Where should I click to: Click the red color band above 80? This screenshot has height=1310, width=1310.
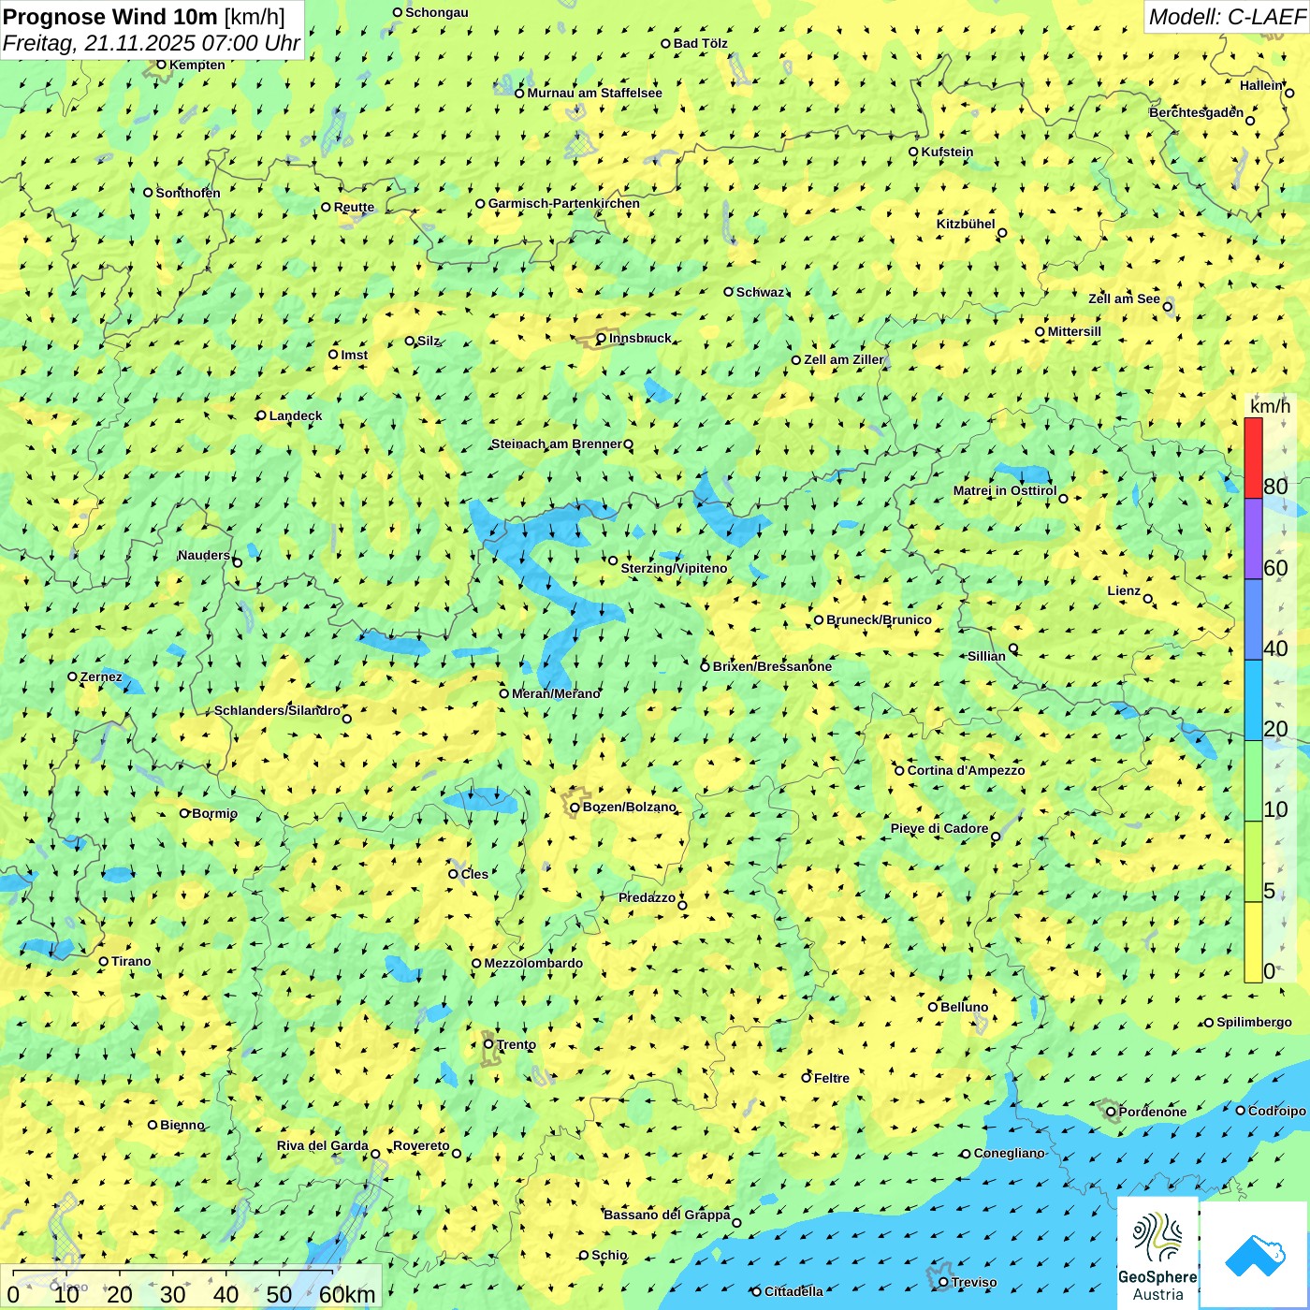coord(1253,458)
